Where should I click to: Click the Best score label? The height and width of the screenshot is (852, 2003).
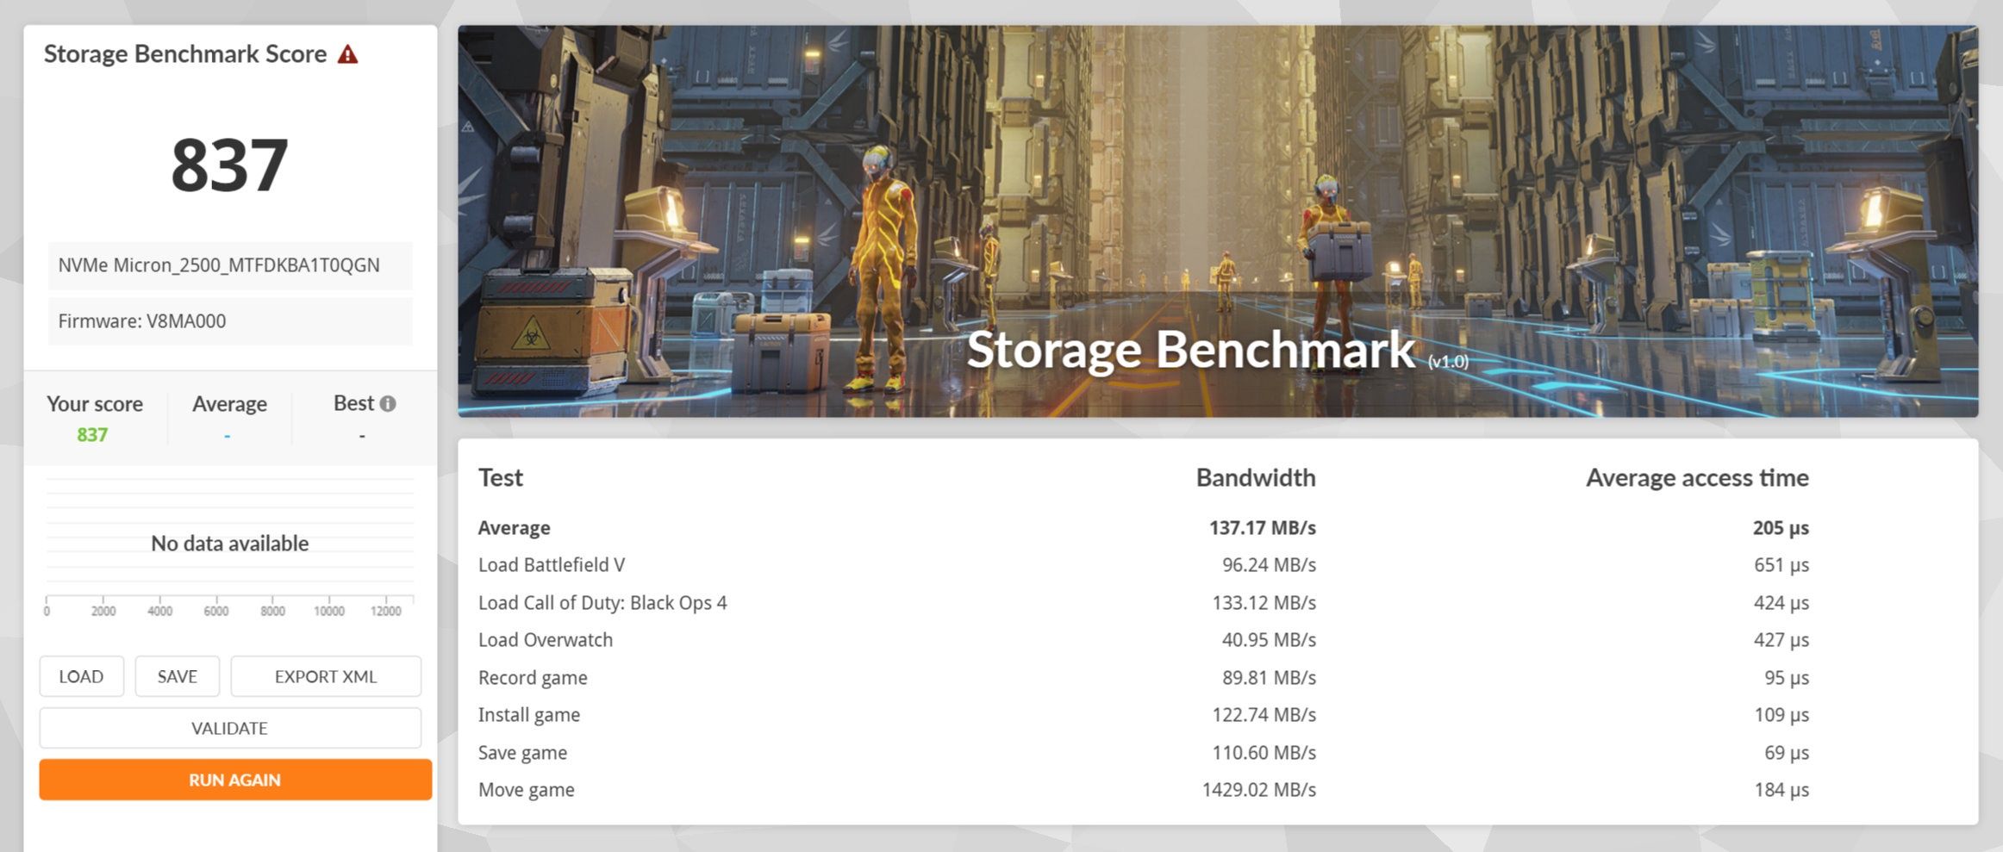point(353,403)
